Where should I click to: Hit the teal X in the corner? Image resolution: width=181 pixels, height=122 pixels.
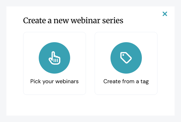point(165,14)
